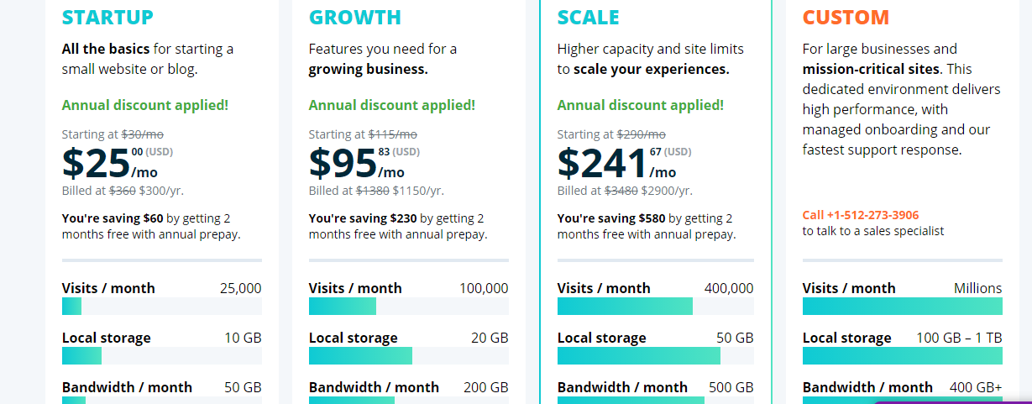Click the Startup Local storage 10 GB bar
1032x404 pixels.
coord(162,355)
